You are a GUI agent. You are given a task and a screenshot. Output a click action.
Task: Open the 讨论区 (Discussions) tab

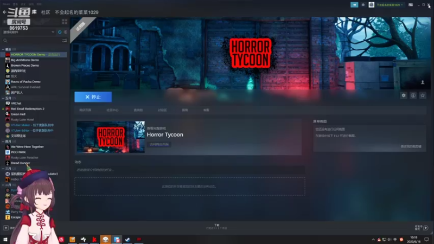point(162,110)
